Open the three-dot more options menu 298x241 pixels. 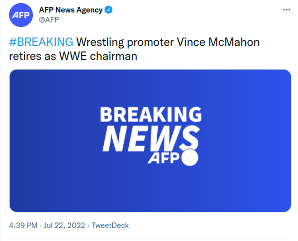coord(287,9)
